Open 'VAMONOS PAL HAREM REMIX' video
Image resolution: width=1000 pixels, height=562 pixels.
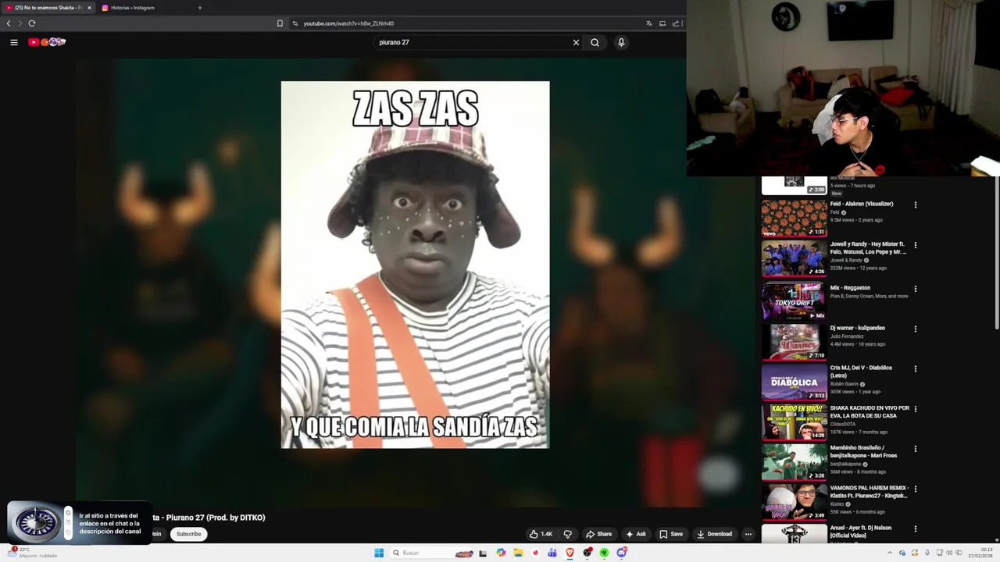point(869,492)
